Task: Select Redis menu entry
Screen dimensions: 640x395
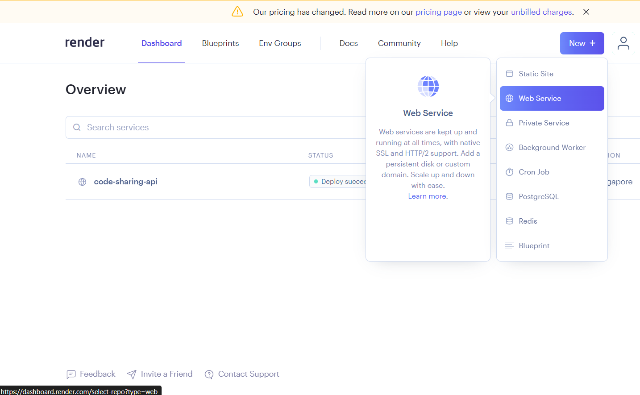Action: pos(552,221)
